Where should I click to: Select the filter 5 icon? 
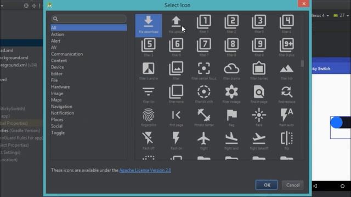point(149,45)
